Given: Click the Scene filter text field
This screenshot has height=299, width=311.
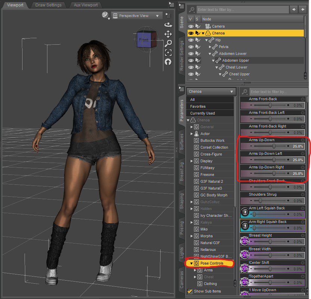Looking at the screenshot, I should click(x=242, y=9).
